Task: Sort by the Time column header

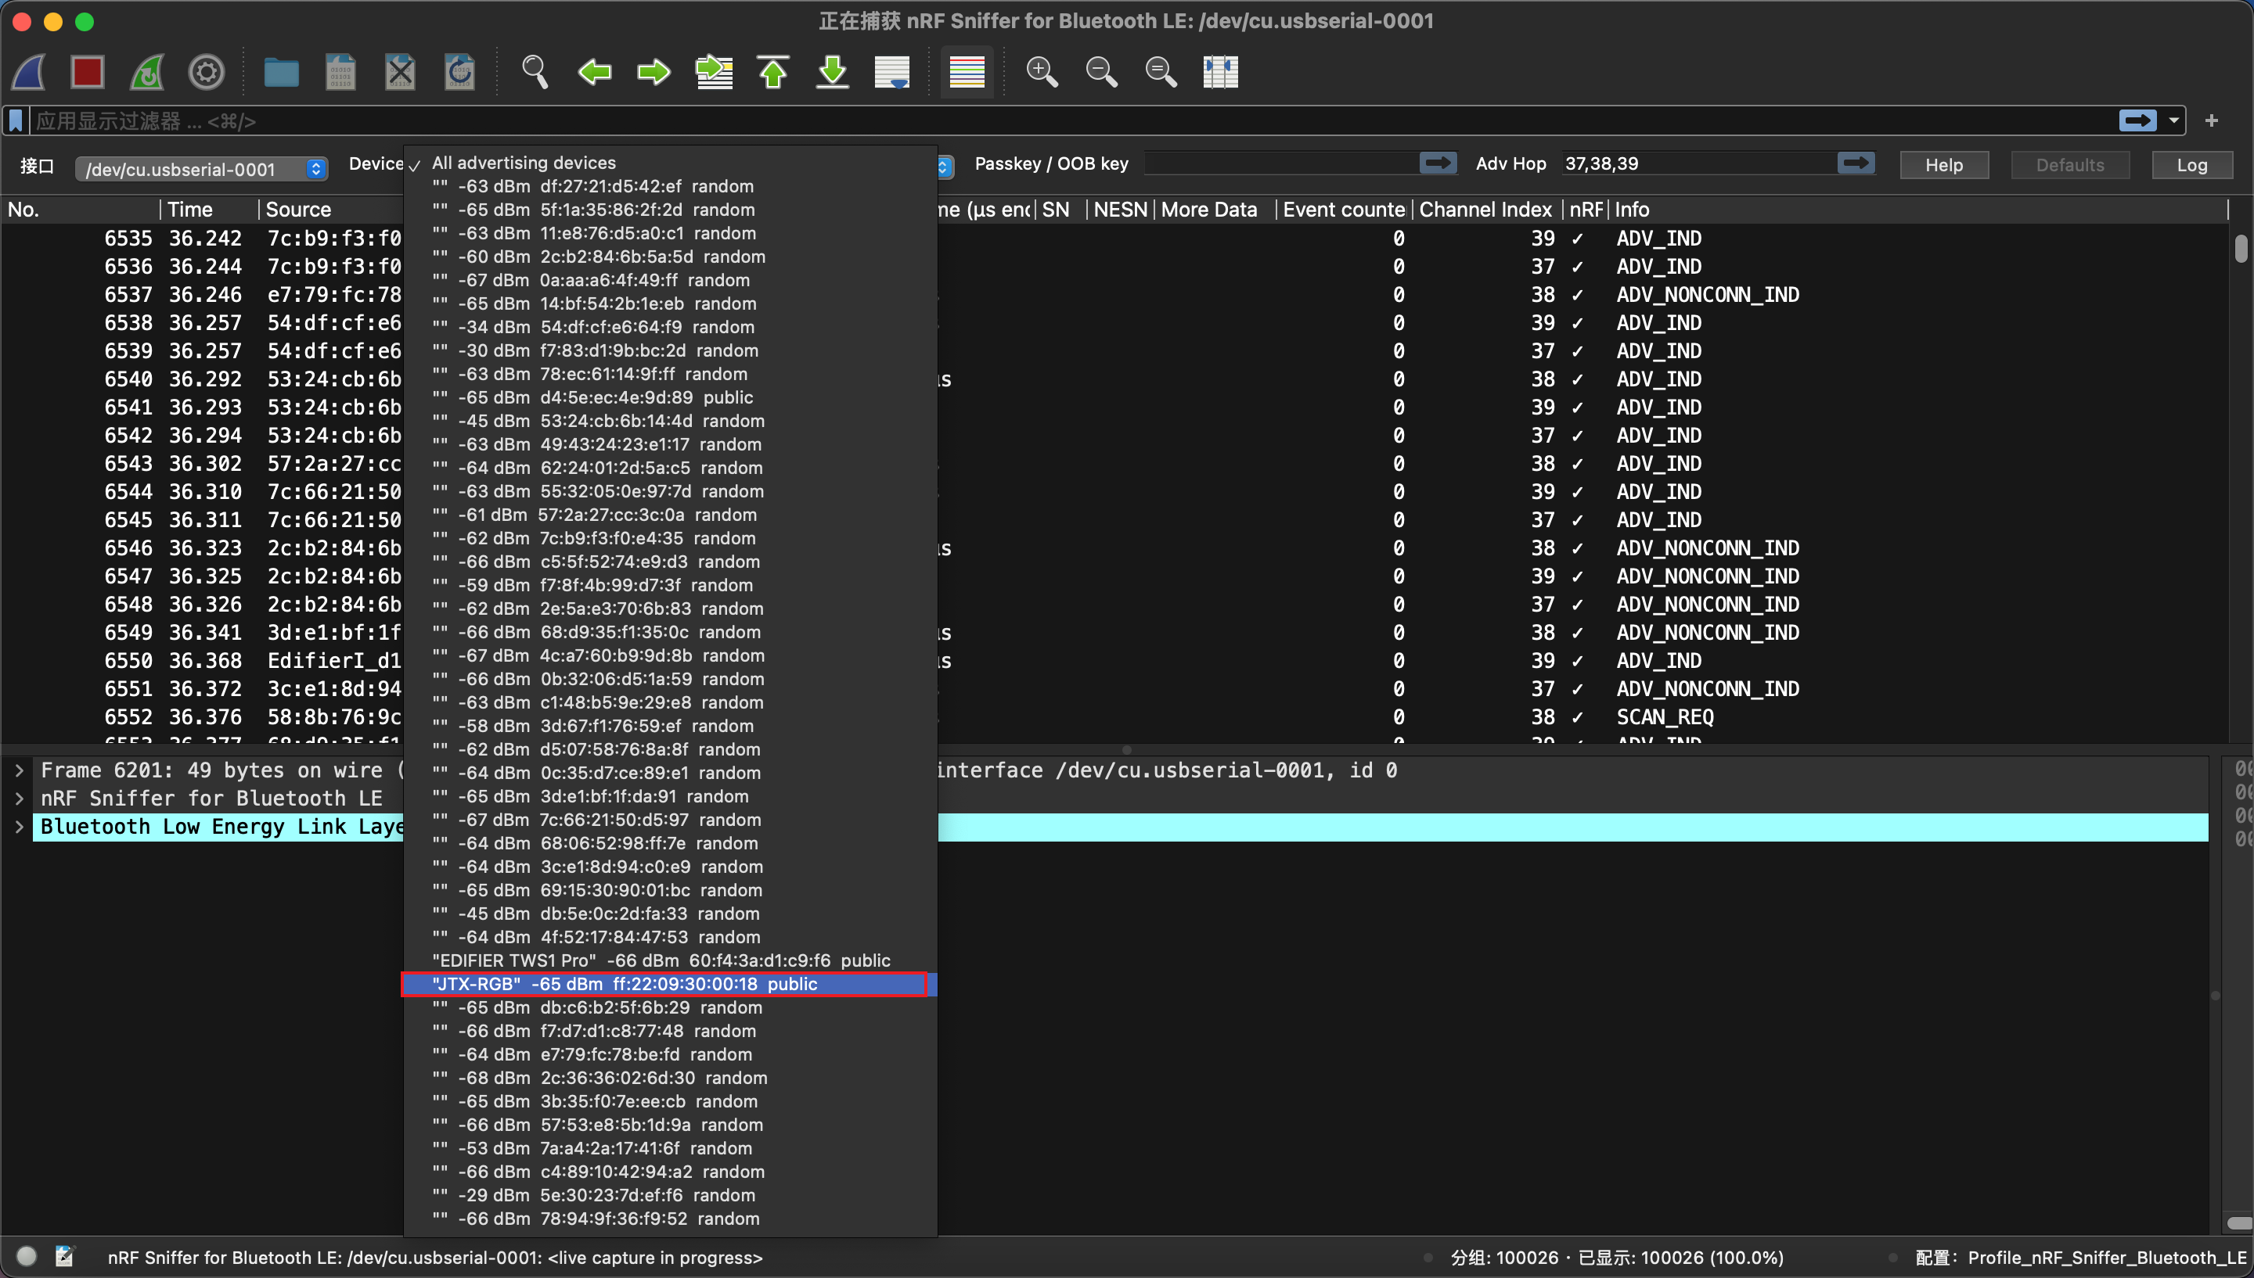Action: point(209,209)
